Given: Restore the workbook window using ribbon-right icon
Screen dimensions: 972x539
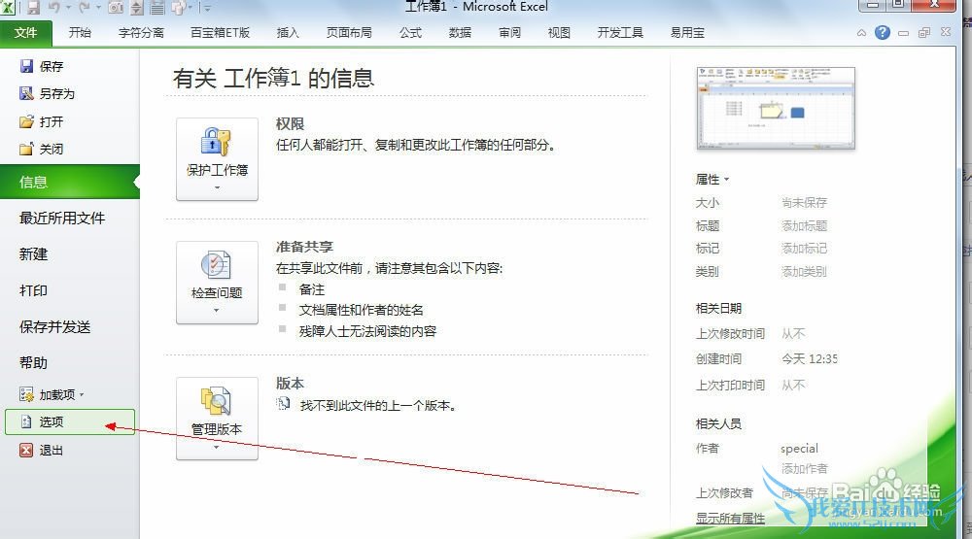Looking at the screenshot, I should [924, 33].
